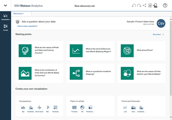Open the share icon in header
Screen dimensions: 172x120
tap(145, 5)
